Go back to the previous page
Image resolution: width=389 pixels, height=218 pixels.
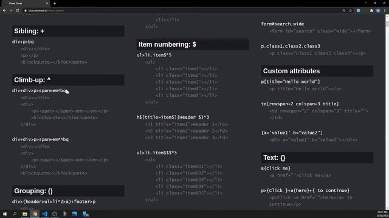[x=4, y=11]
